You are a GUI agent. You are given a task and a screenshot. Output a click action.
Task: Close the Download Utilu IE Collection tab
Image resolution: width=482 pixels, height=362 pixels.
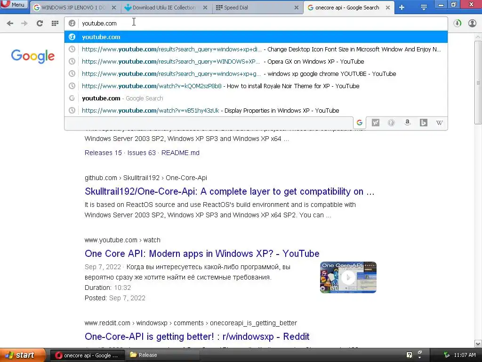[205, 8]
